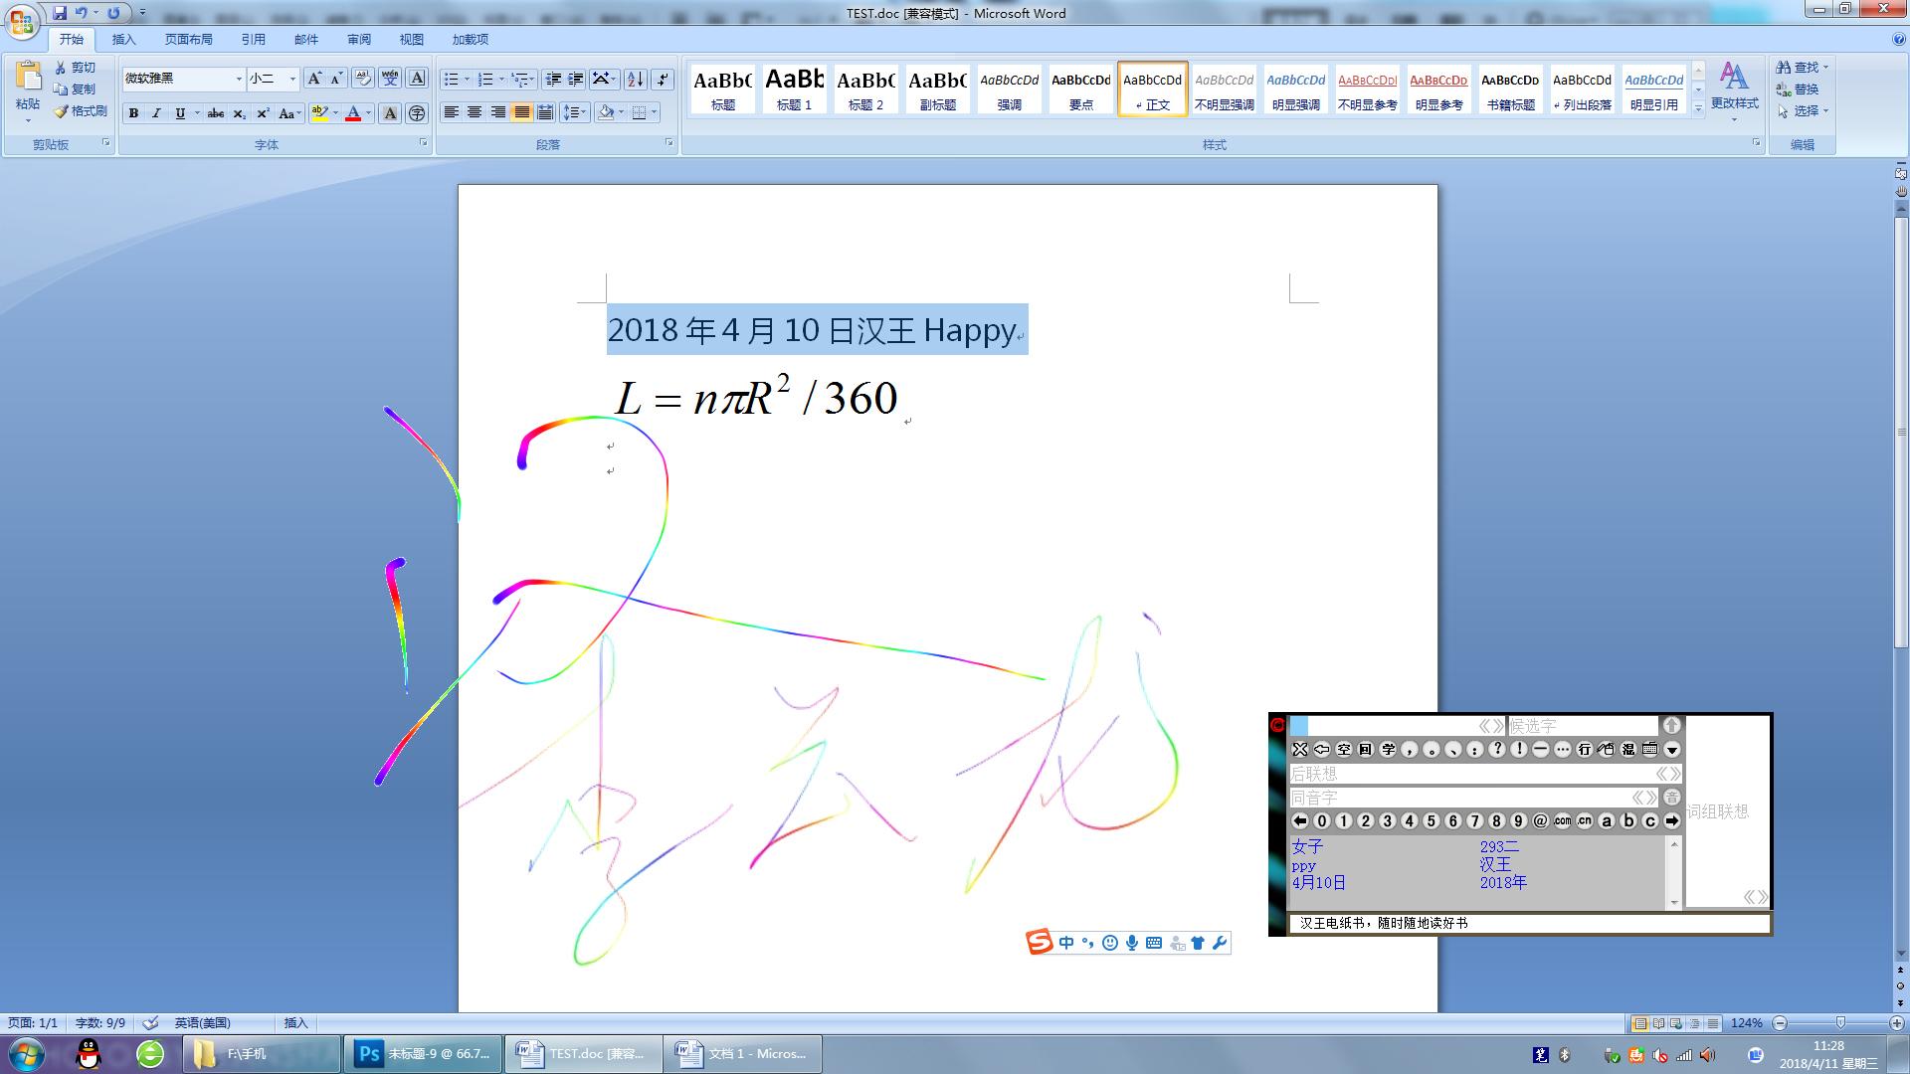Image resolution: width=1910 pixels, height=1074 pixels.
Task: Toggle strikethrough text formatting
Action: pyautogui.click(x=215, y=113)
